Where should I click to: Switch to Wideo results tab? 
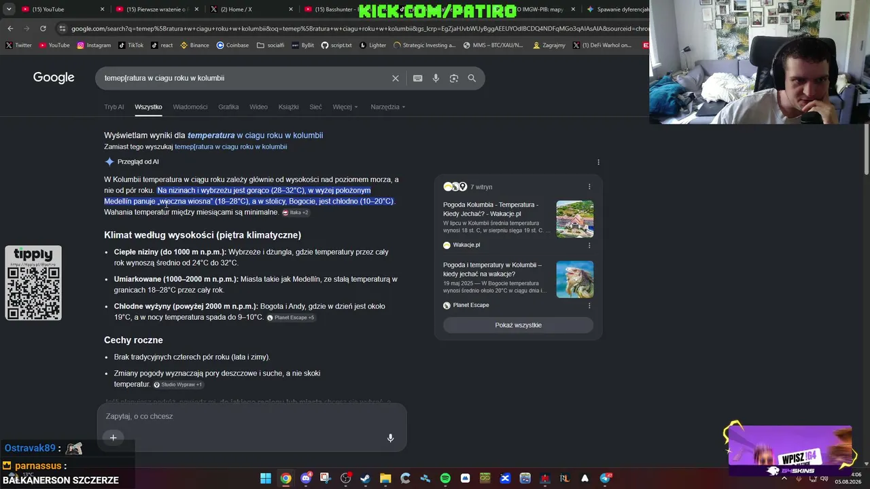[x=258, y=107]
